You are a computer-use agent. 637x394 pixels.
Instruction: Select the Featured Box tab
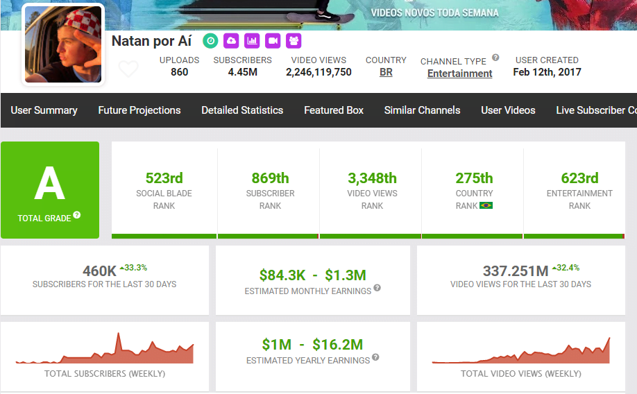coord(334,110)
